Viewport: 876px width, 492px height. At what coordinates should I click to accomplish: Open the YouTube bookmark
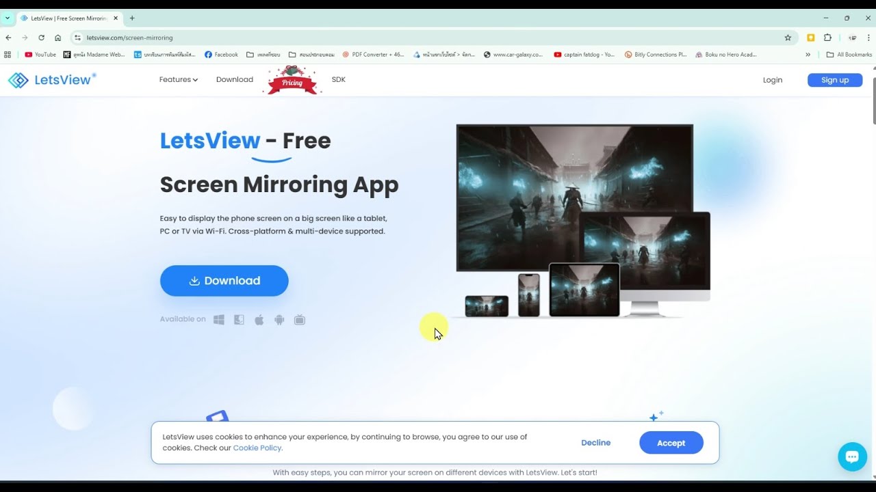point(40,55)
